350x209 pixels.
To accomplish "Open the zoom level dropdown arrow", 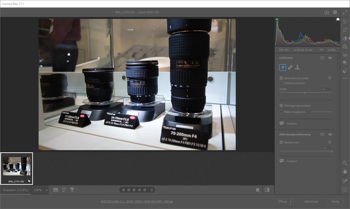I will (46, 190).
